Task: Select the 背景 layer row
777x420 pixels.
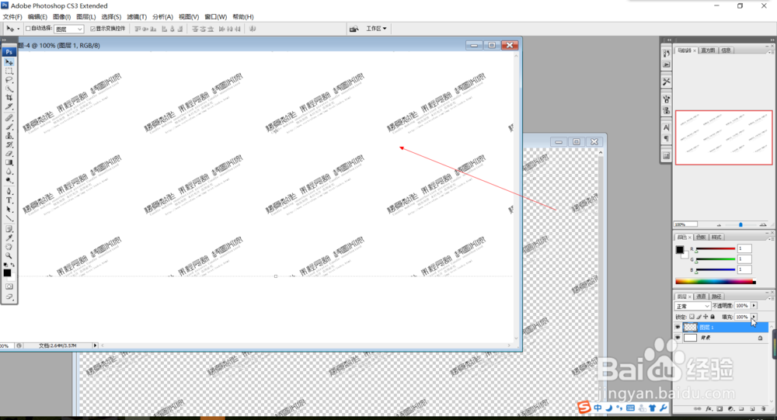Action: point(722,338)
